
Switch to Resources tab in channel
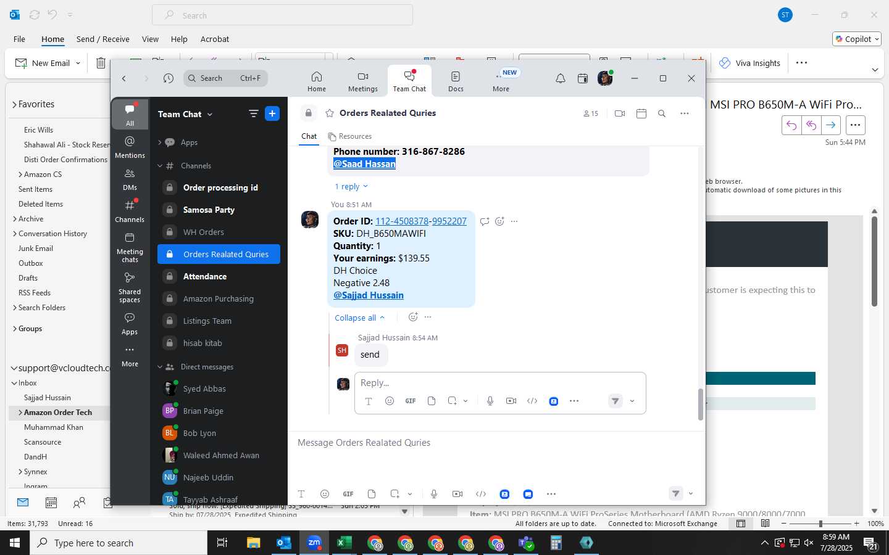tap(349, 136)
